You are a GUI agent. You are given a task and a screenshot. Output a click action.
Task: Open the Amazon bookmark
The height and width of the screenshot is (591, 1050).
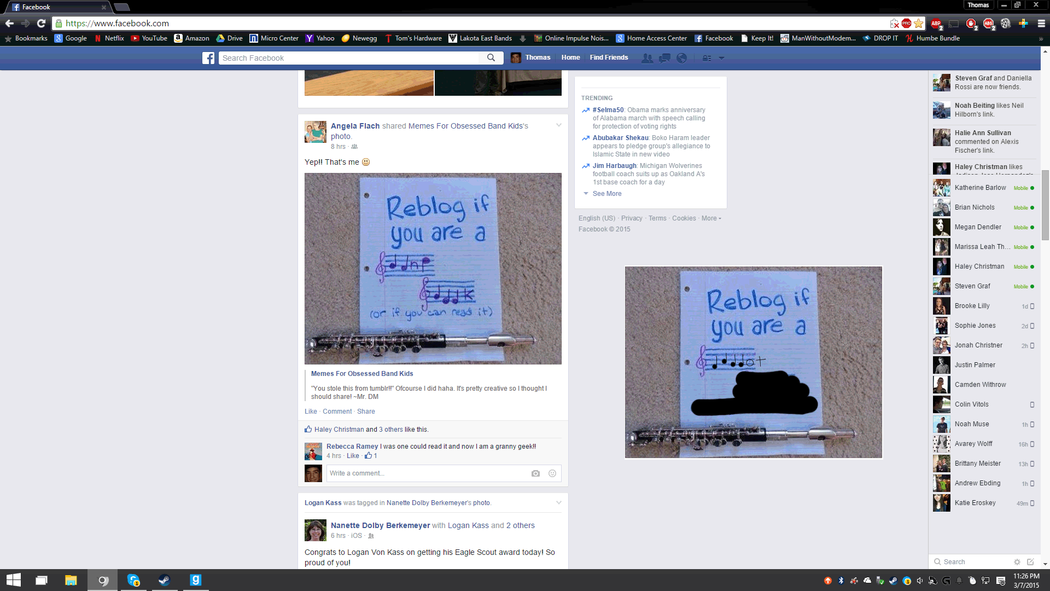tap(191, 38)
